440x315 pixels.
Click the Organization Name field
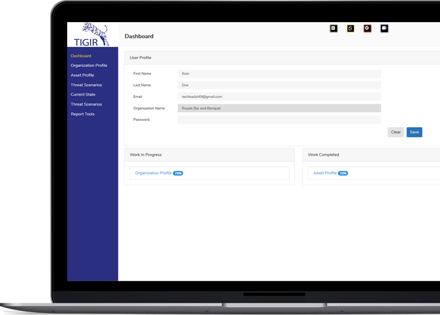coord(279,108)
